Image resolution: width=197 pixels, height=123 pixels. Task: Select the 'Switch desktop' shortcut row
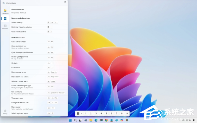coord(38,22)
